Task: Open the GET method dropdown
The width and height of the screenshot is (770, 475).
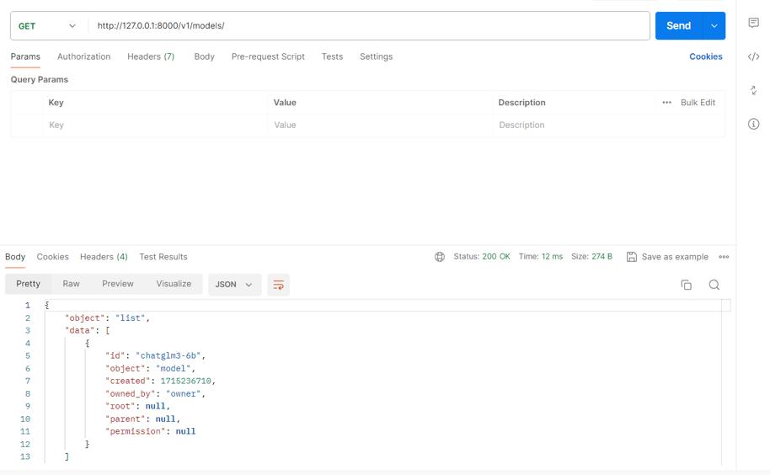Action: point(48,26)
